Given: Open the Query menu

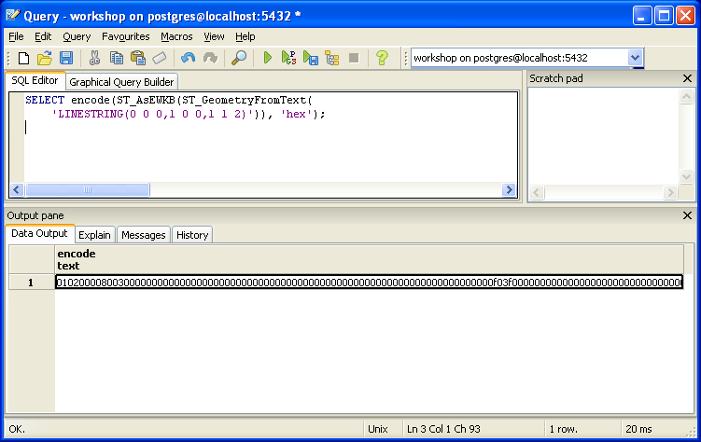Looking at the screenshot, I should click(77, 36).
